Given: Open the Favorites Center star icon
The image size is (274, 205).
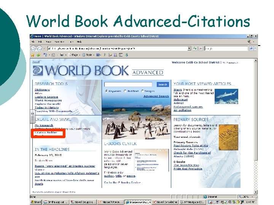Looking at the screenshot, I should pos(32,55).
